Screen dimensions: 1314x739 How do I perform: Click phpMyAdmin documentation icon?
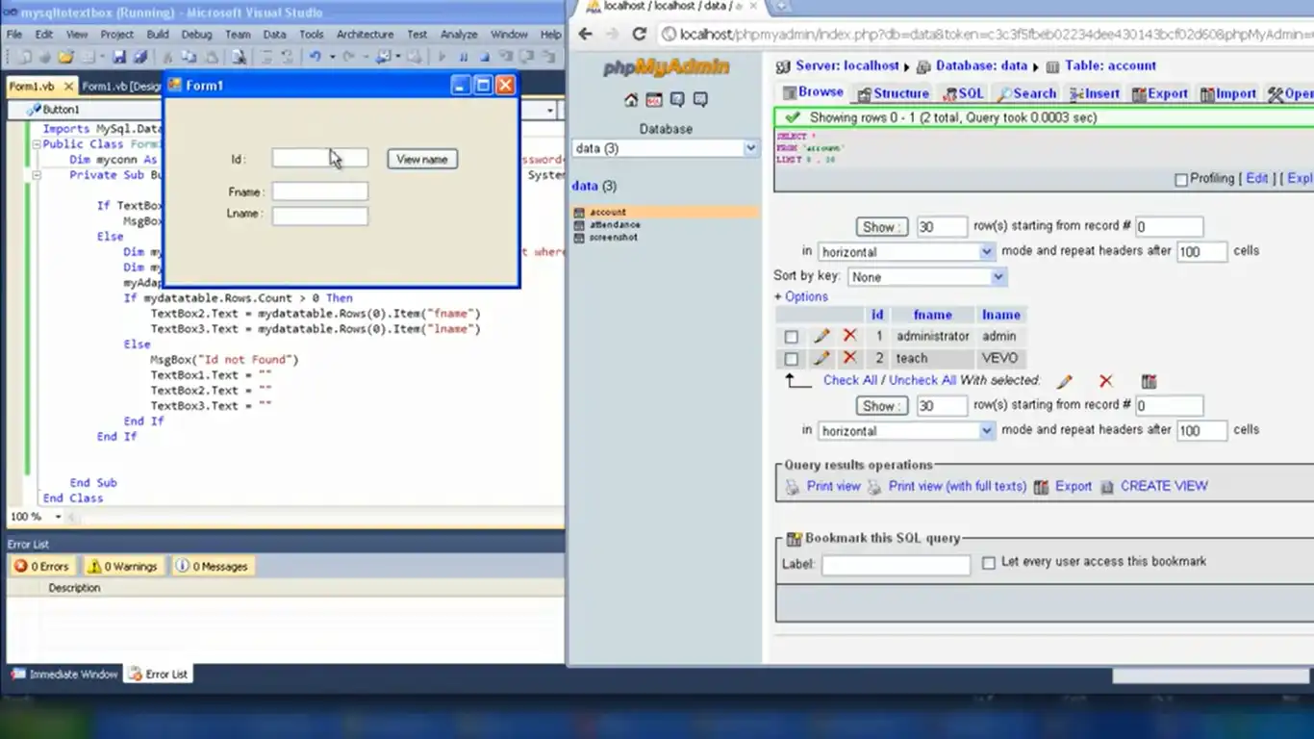[677, 100]
